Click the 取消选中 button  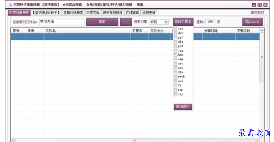click(x=183, y=107)
